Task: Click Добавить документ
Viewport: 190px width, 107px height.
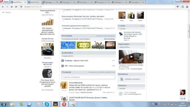Action: (132, 79)
